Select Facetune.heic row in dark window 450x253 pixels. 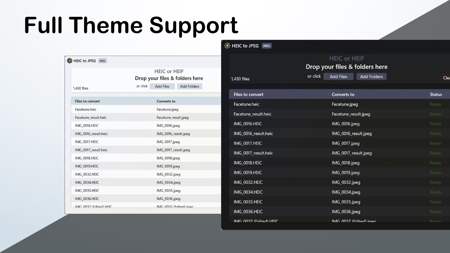[x=339, y=104]
